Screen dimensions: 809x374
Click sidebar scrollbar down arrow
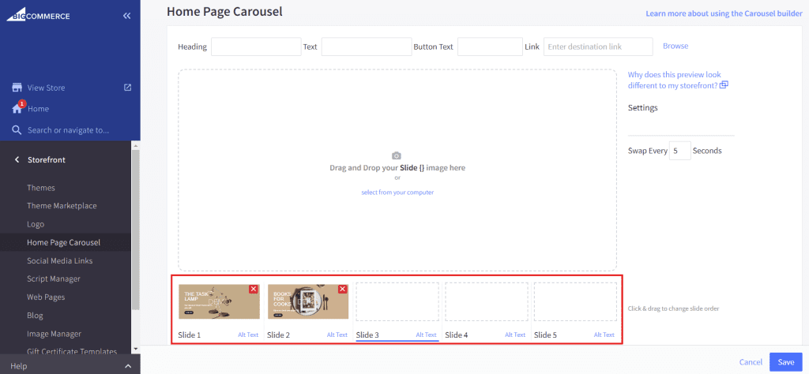136,349
